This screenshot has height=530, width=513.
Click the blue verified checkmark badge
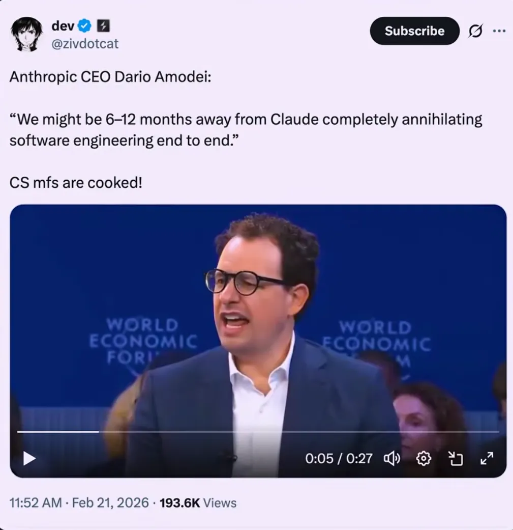coord(85,25)
